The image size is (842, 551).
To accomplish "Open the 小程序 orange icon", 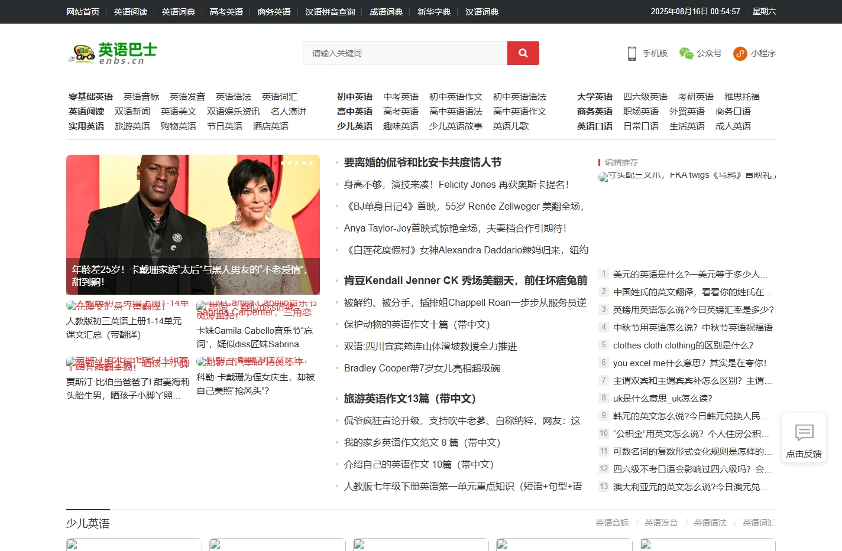I will (740, 54).
